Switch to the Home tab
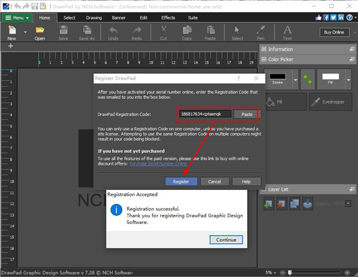This screenshot has height=277, width=358. 45,17
